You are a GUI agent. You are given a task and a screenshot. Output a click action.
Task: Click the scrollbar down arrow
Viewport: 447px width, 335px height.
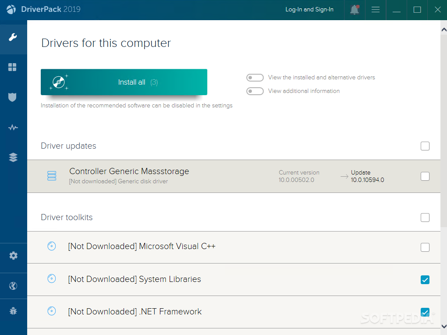tap(443, 326)
